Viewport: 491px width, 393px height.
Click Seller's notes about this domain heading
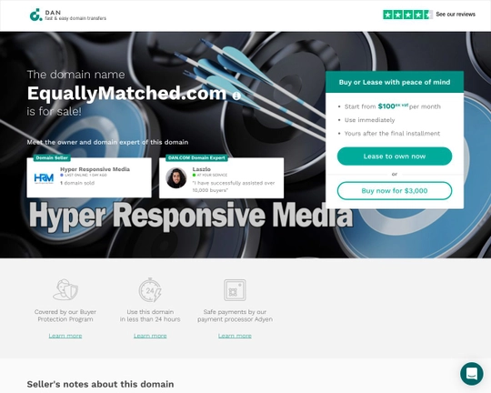pyautogui.click(x=100, y=384)
